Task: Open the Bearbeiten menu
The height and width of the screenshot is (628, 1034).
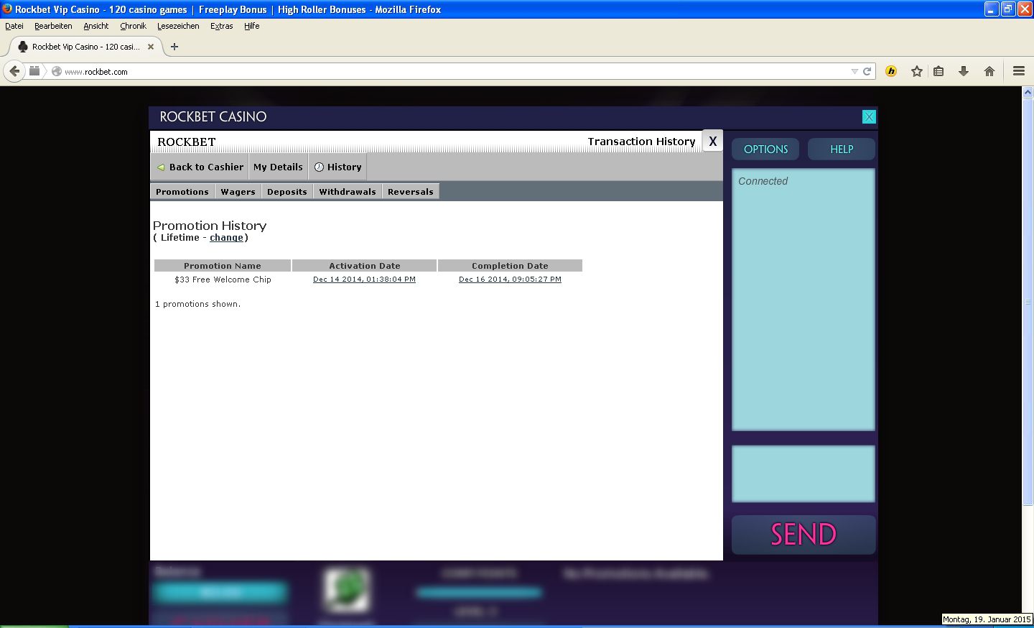Action: [x=53, y=26]
